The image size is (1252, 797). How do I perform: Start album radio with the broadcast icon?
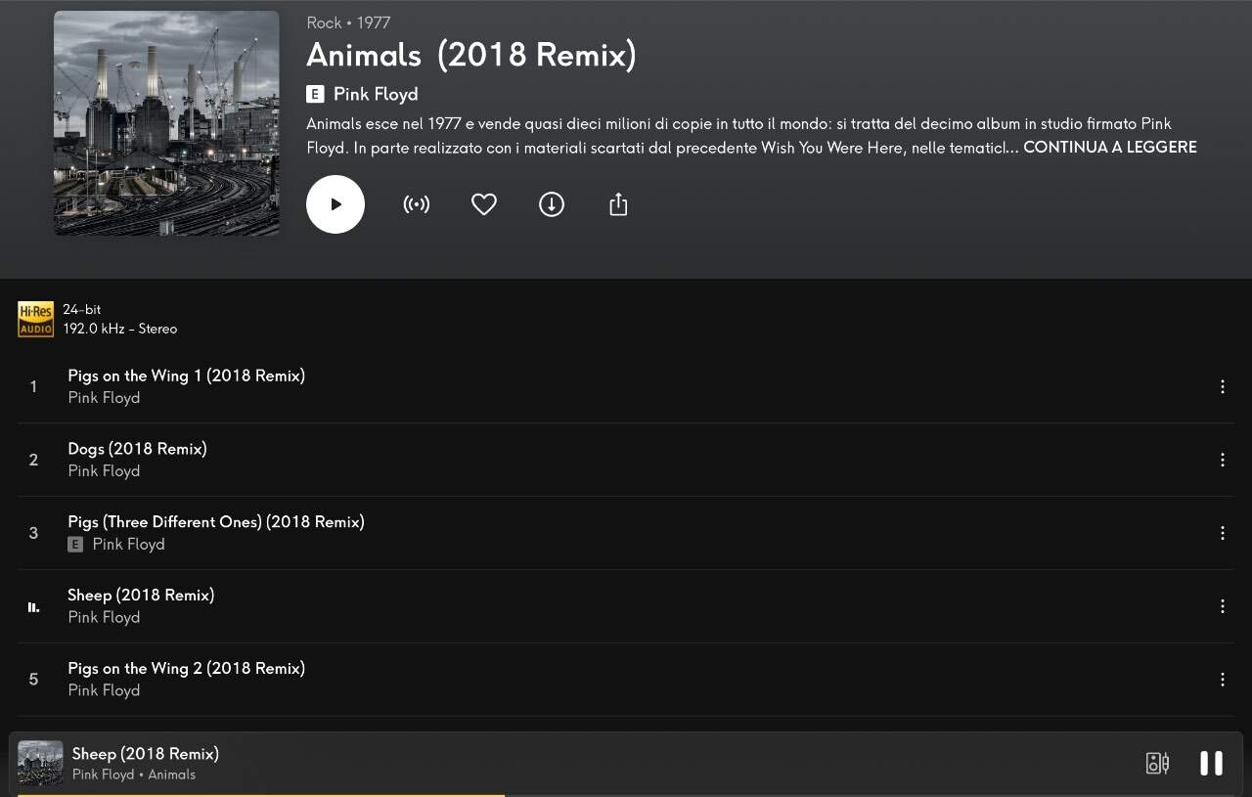coord(417,204)
